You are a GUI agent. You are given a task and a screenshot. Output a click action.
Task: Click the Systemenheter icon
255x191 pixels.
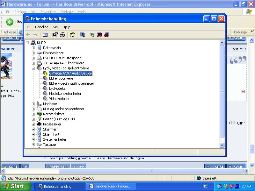point(39,139)
